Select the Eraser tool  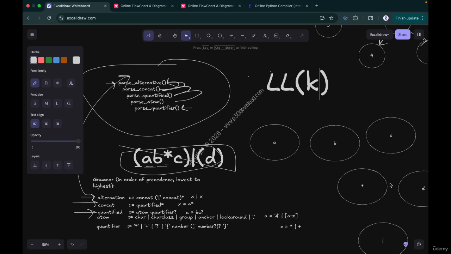pyautogui.click(x=288, y=36)
